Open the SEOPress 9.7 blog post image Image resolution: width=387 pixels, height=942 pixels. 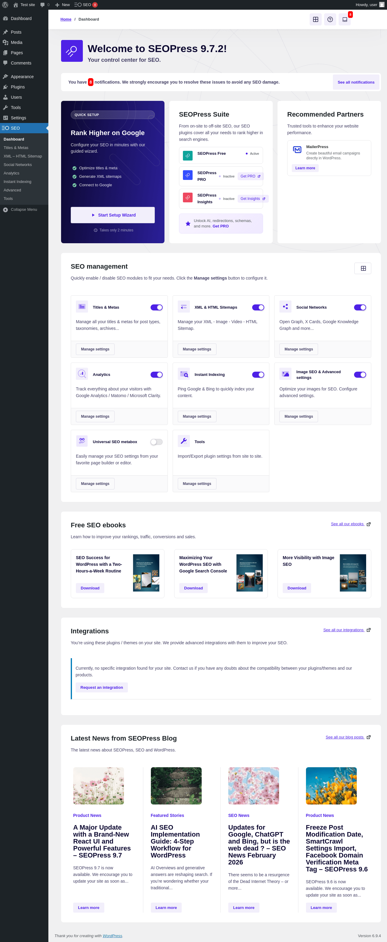tap(99, 786)
